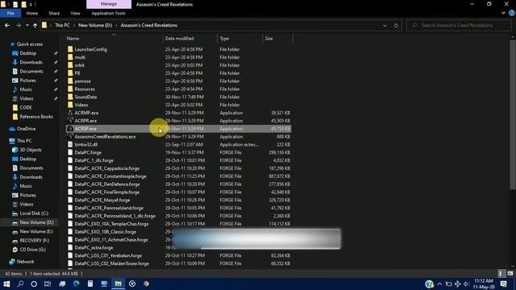Open 3D Objects under This PC
The image size is (516, 290).
tap(31, 150)
